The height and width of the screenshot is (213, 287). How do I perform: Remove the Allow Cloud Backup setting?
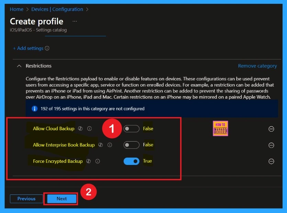(271, 129)
